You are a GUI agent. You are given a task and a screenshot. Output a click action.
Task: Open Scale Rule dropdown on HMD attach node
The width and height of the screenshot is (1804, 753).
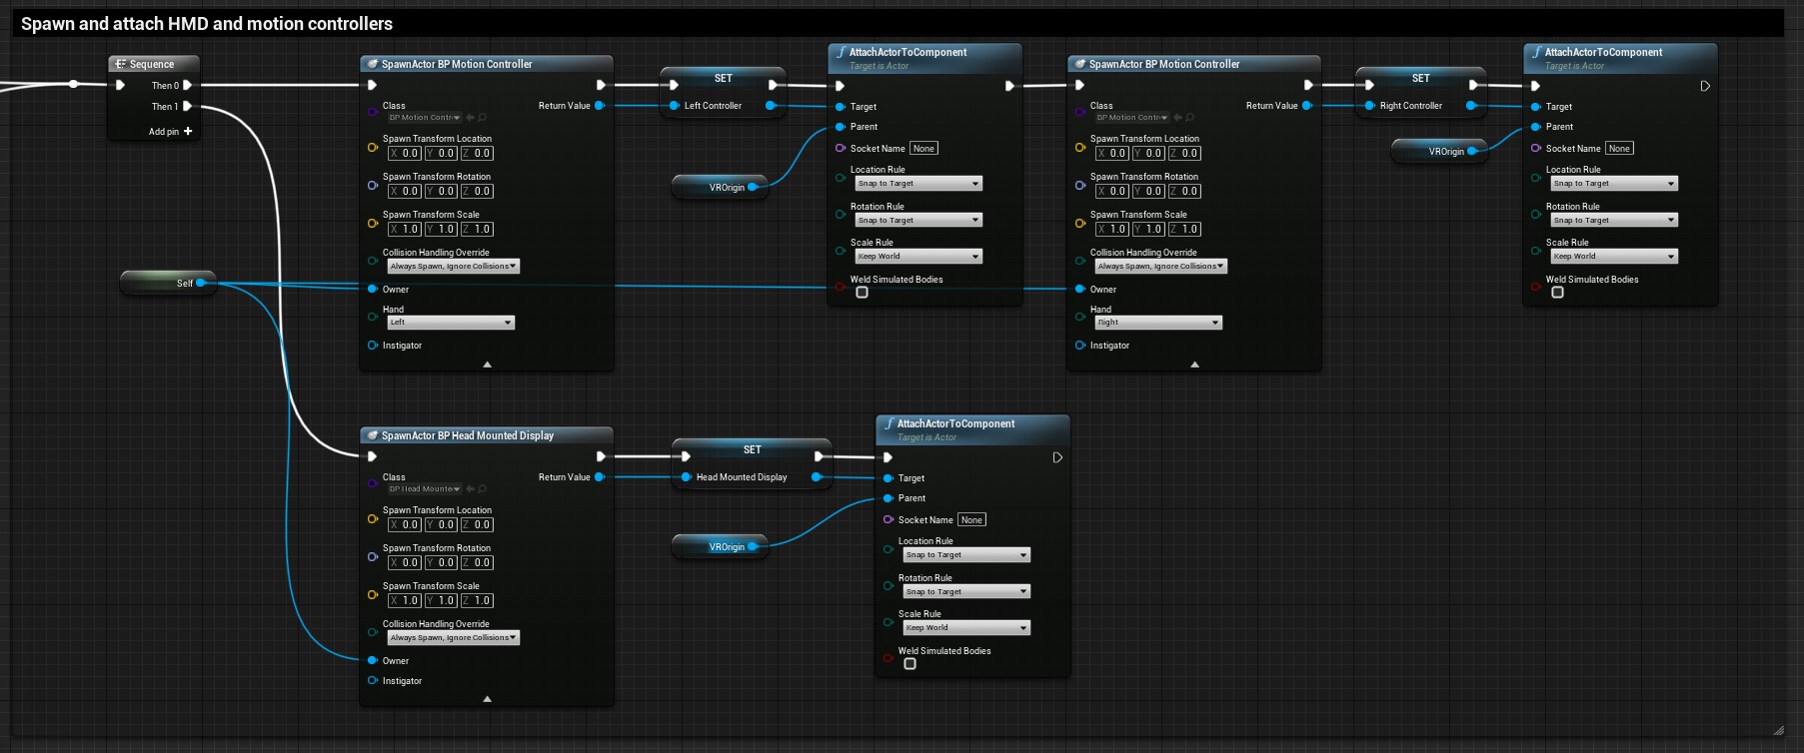[x=966, y=628]
